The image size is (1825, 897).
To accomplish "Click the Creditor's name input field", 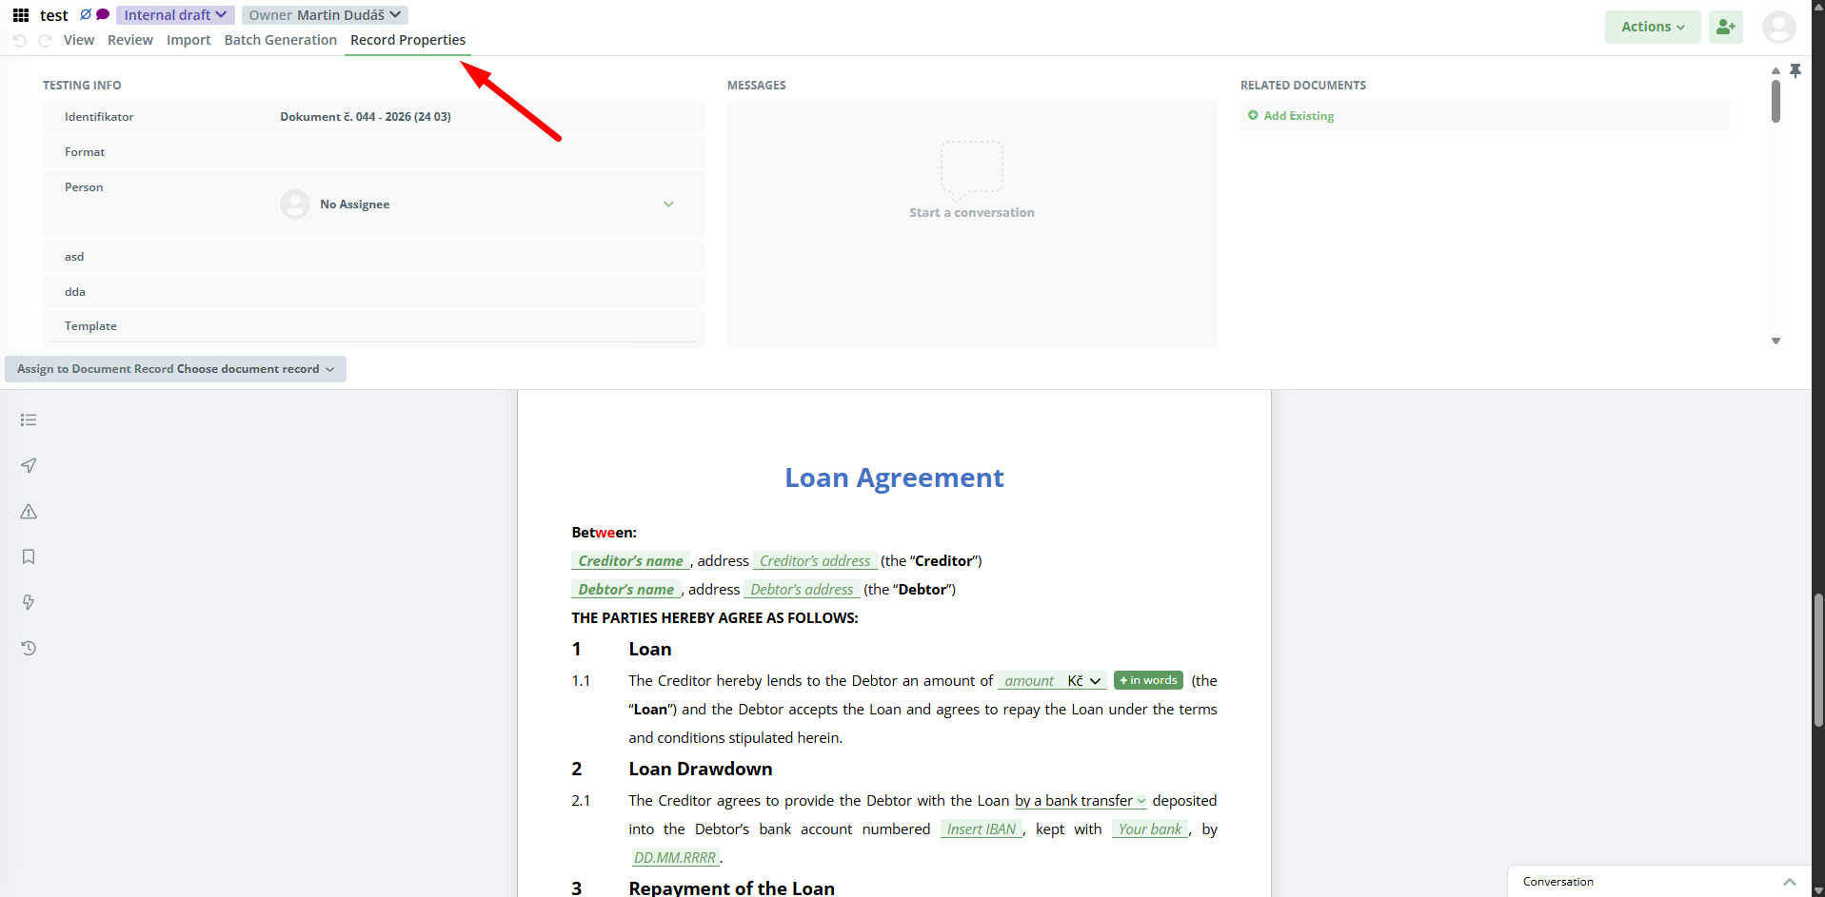I will tap(630, 561).
